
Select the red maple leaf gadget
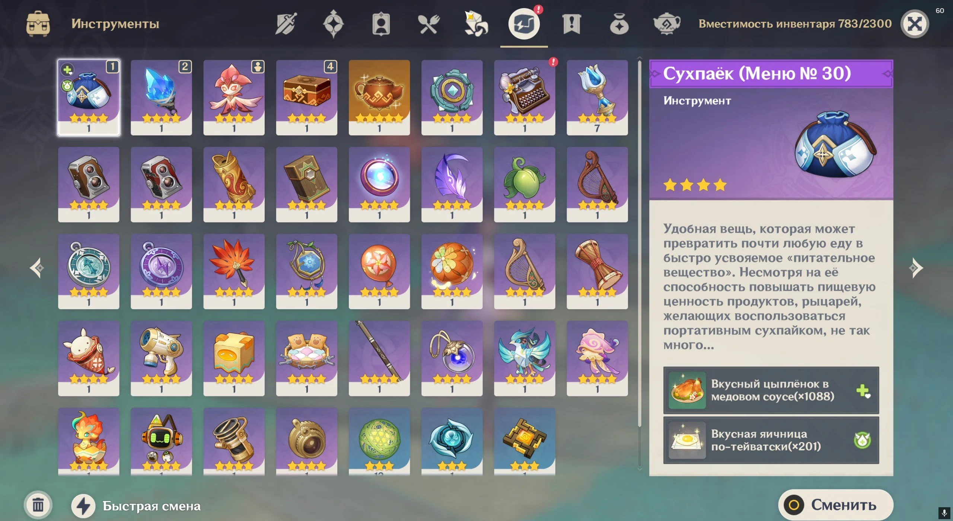point(234,271)
